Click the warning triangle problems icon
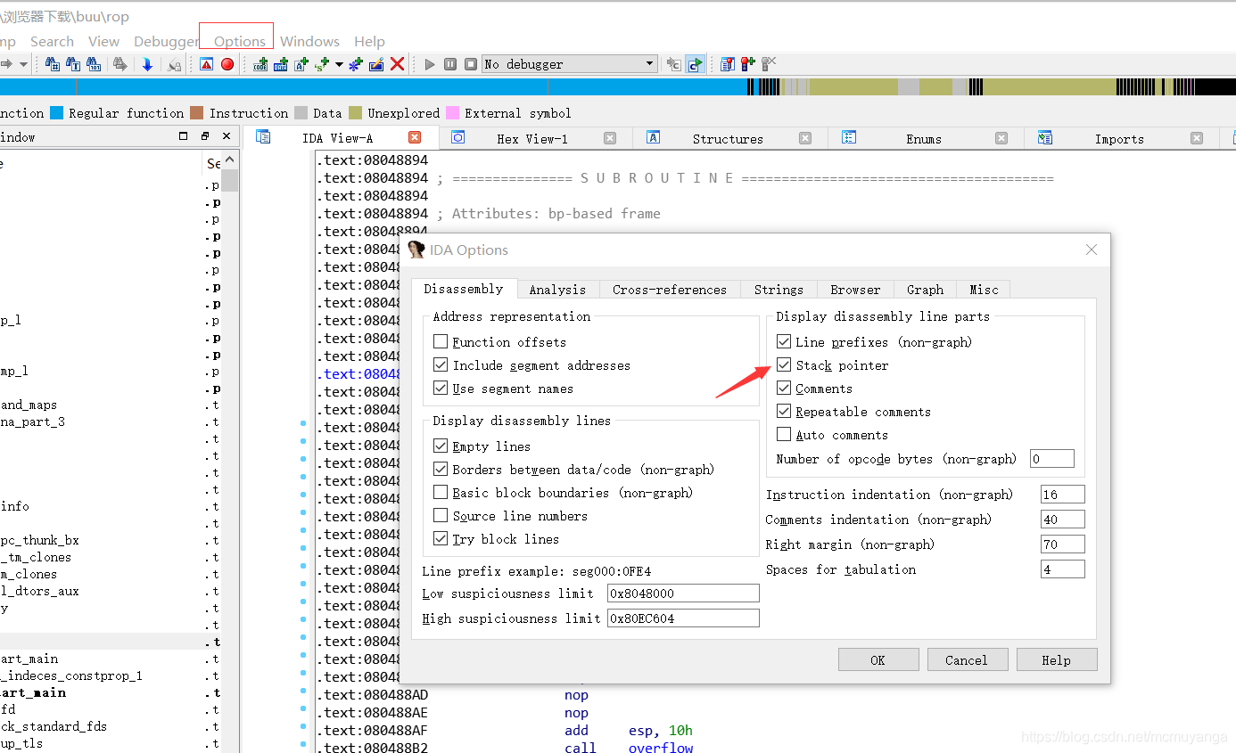Screen dimensions: 1236x753 coord(206,64)
